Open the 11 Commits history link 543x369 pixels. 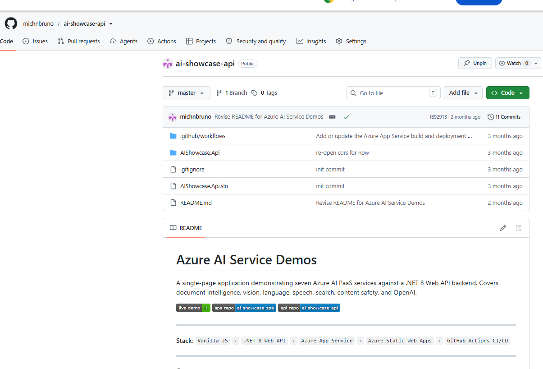[504, 117]
